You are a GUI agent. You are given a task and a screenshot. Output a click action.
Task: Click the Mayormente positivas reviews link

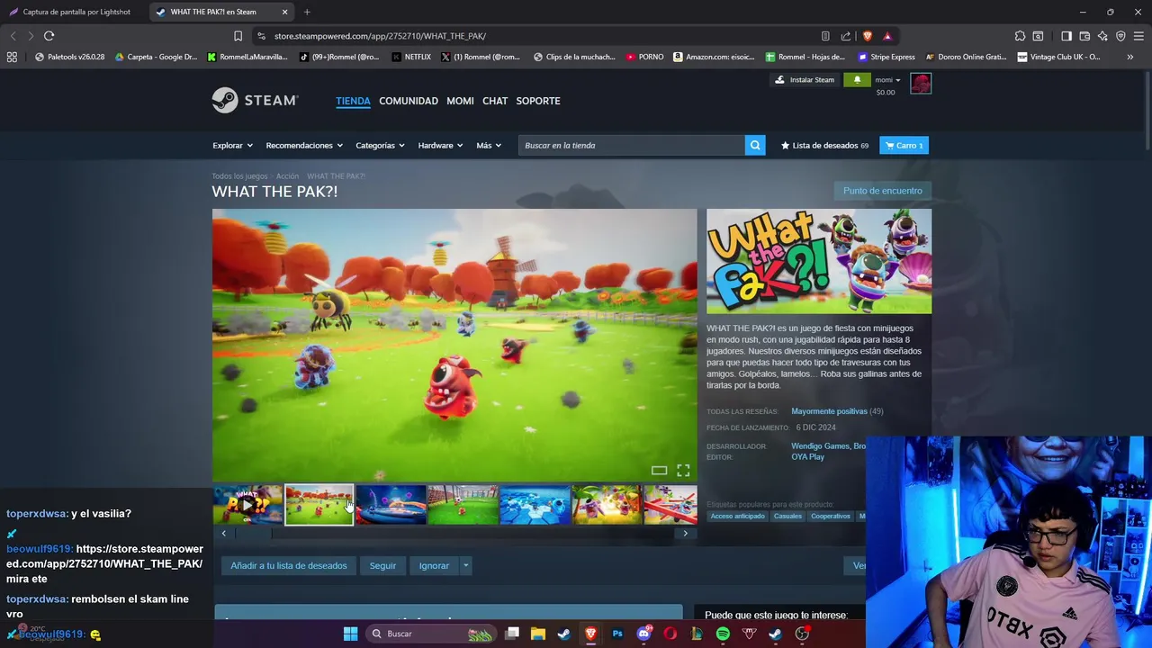(x=829, y=411)
